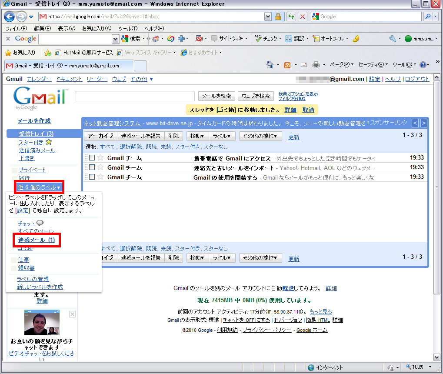Click the メールを検索 button
443x374 pixels.
(217, 96)
